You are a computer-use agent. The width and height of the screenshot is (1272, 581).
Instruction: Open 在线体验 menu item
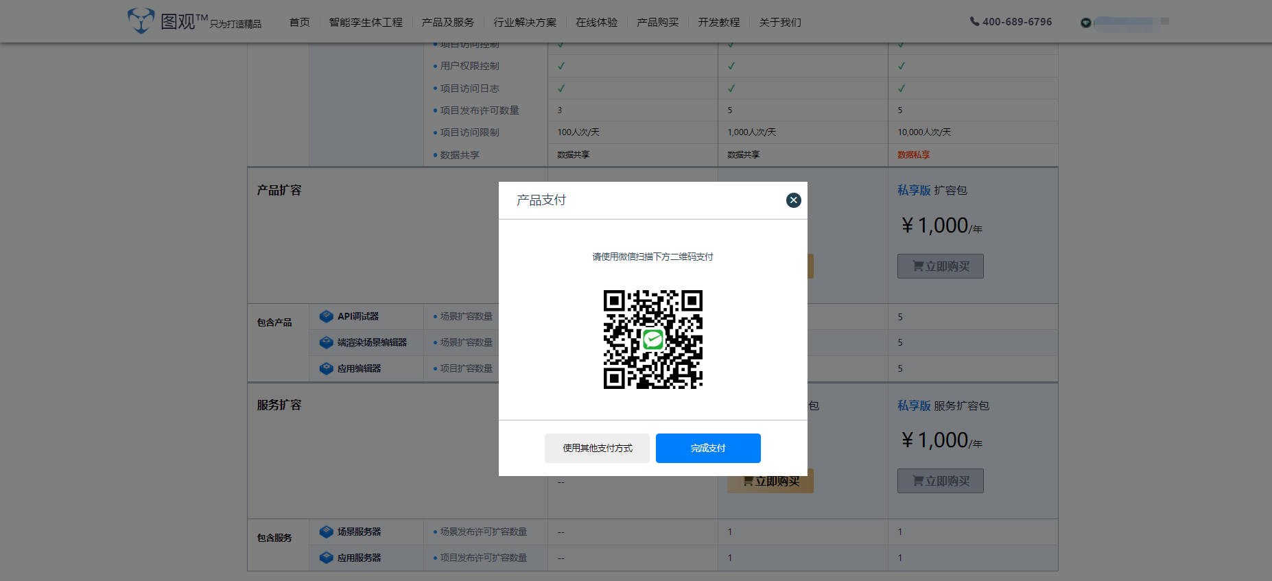coord(597,22)
